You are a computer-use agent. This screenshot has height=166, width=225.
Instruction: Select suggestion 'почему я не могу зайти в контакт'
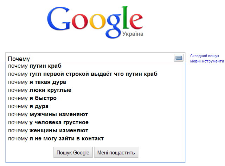click(x=56, y=139)
